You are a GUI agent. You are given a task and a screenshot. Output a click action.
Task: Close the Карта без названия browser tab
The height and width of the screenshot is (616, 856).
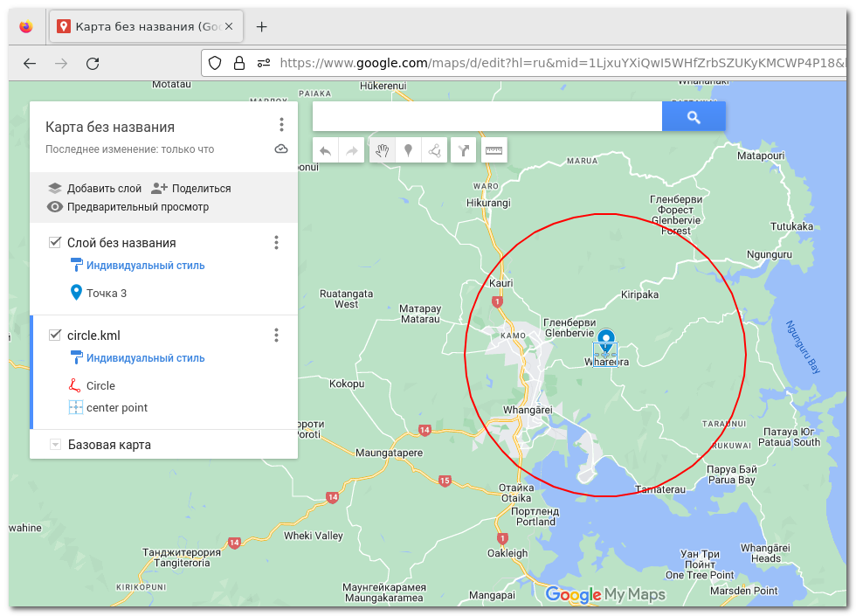(229, 26)
